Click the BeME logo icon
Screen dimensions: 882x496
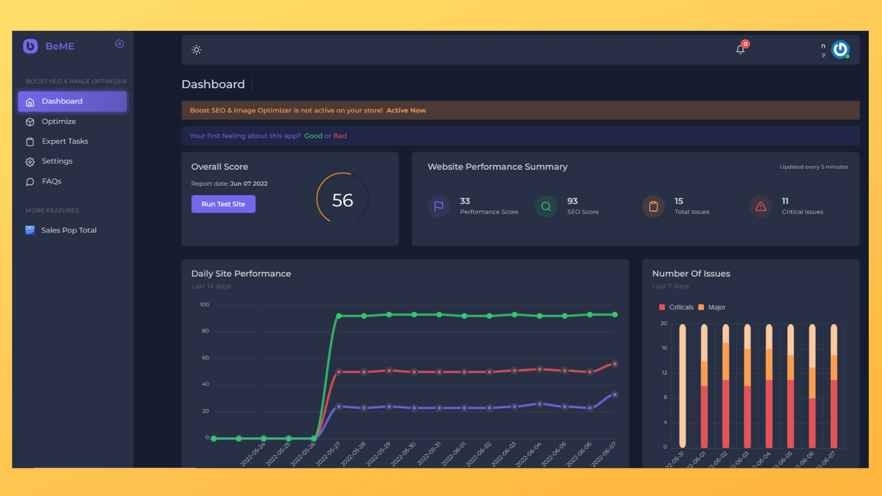(30, 46)
